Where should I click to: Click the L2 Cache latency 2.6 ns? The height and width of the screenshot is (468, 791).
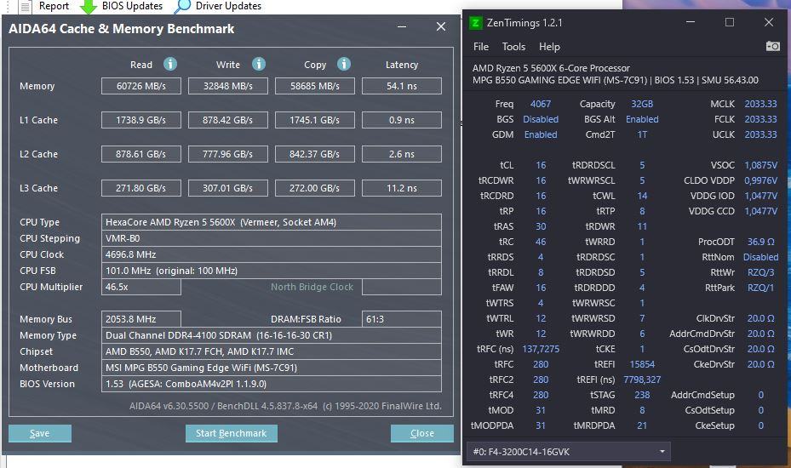[x=402, y=154]
